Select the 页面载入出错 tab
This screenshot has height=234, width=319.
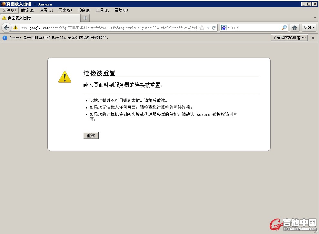pos(40,18)
